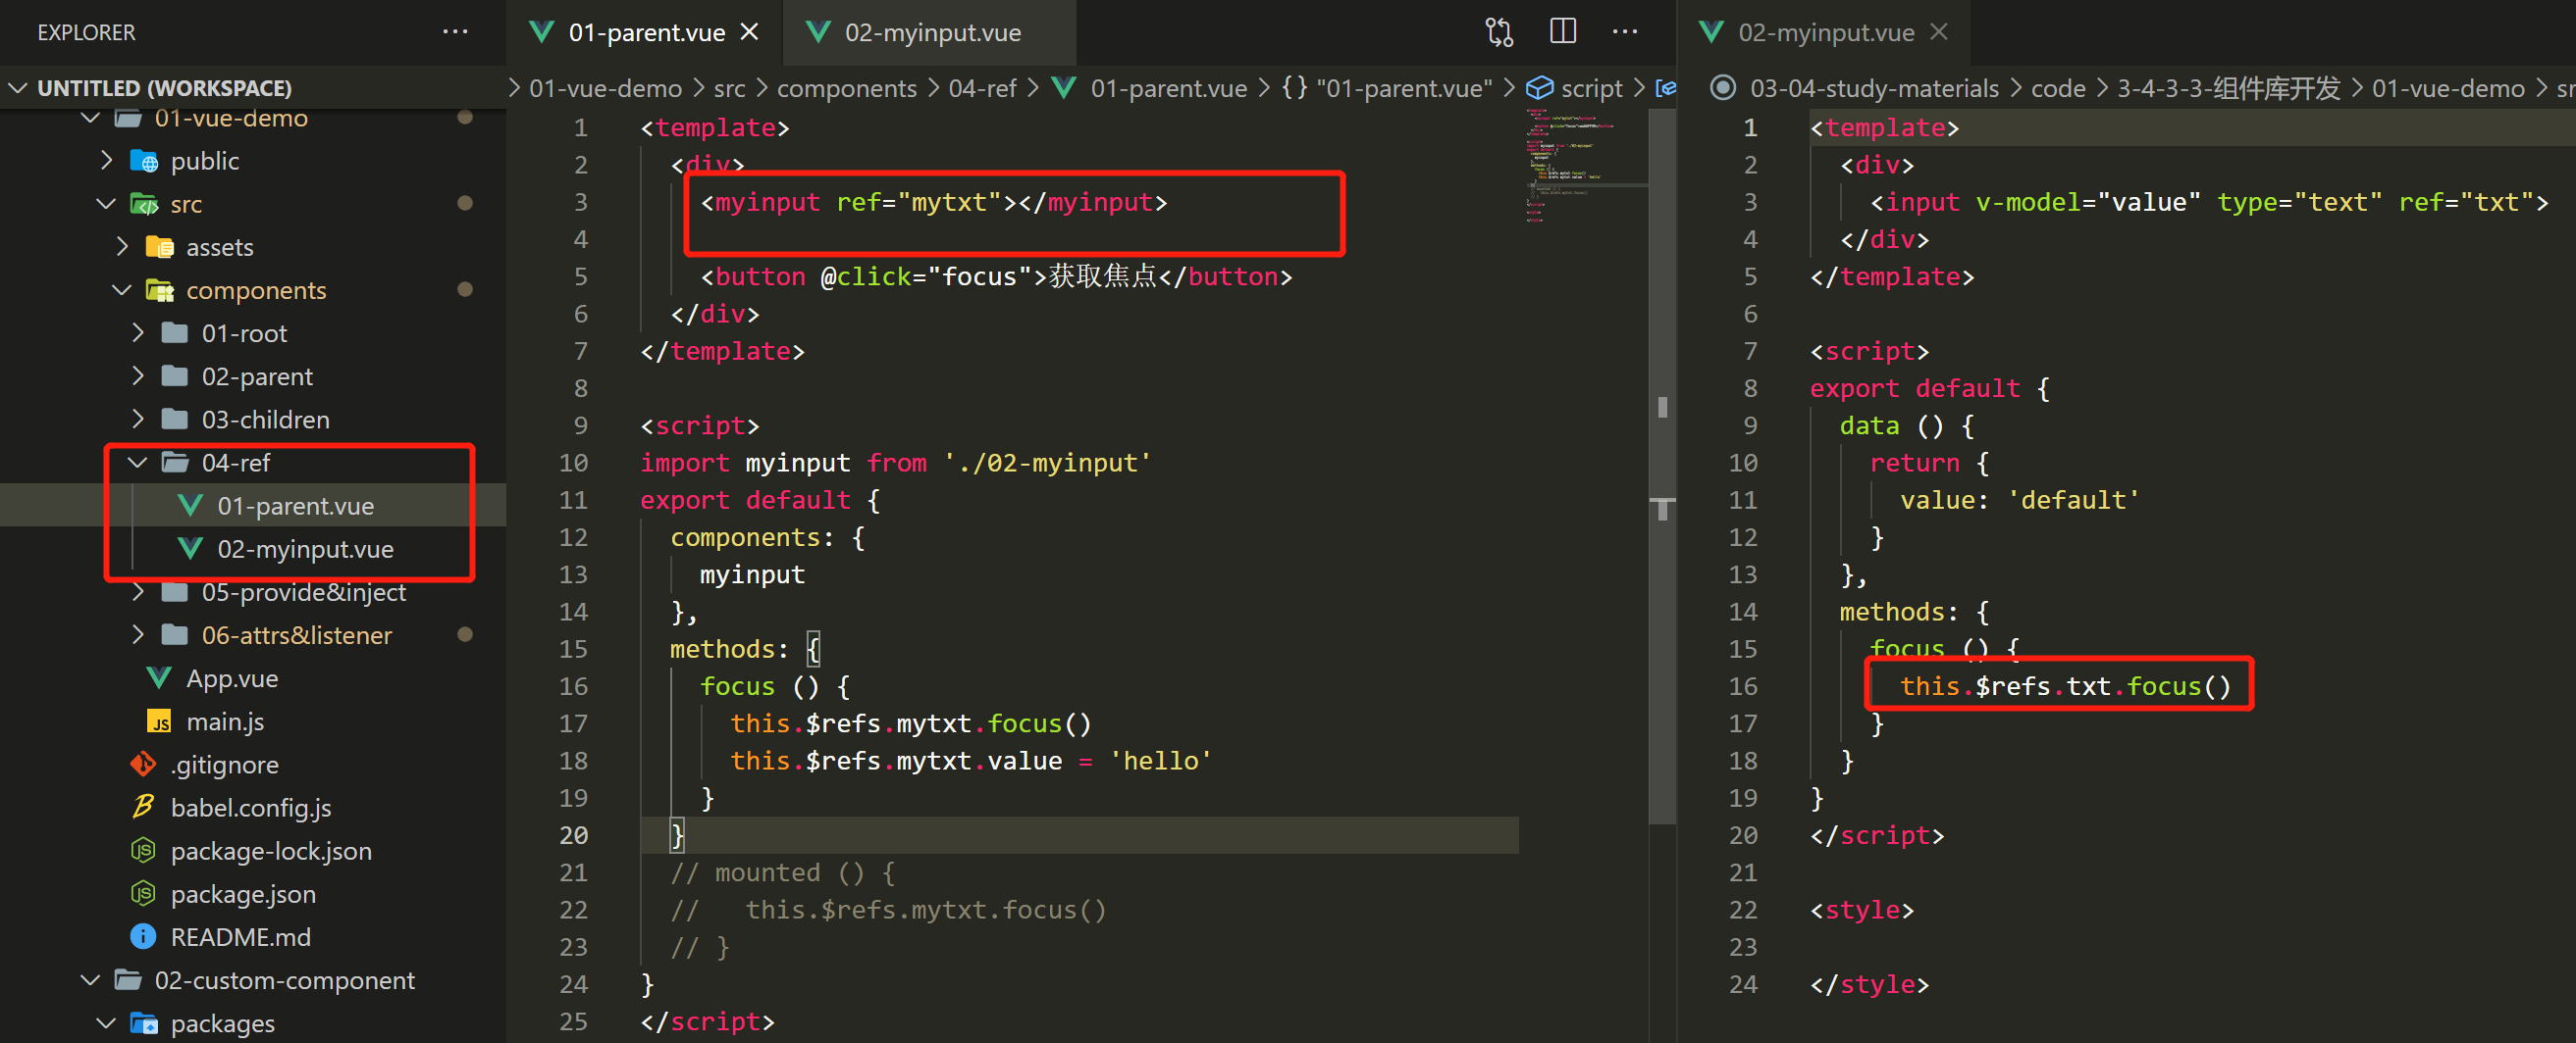2576x1043 pixels.
Task: Click the git icon beside .gitignore
Action: tap(143, 765)
